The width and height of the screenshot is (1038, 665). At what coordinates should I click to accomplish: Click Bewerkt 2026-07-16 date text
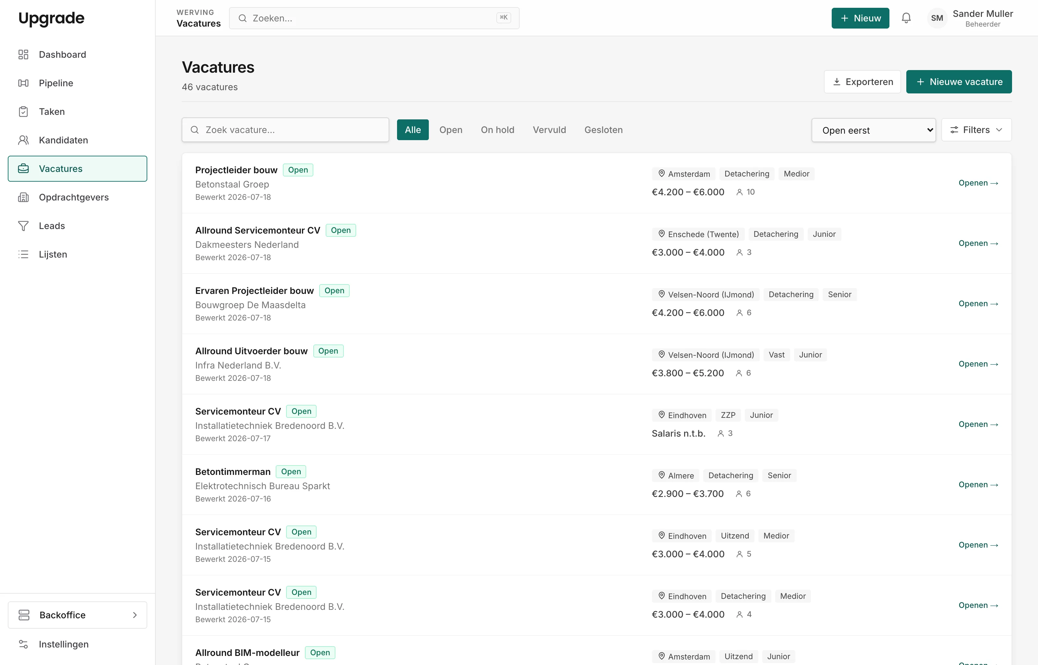[x=233, y=499]
